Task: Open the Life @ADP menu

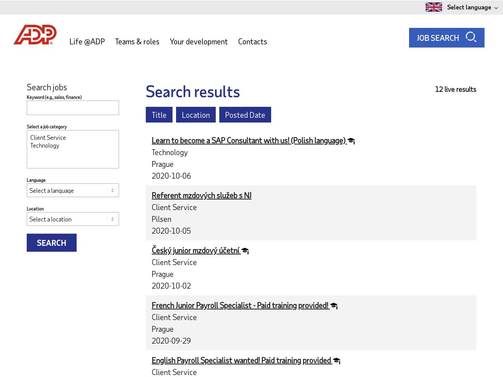Action: pos(87,42)
